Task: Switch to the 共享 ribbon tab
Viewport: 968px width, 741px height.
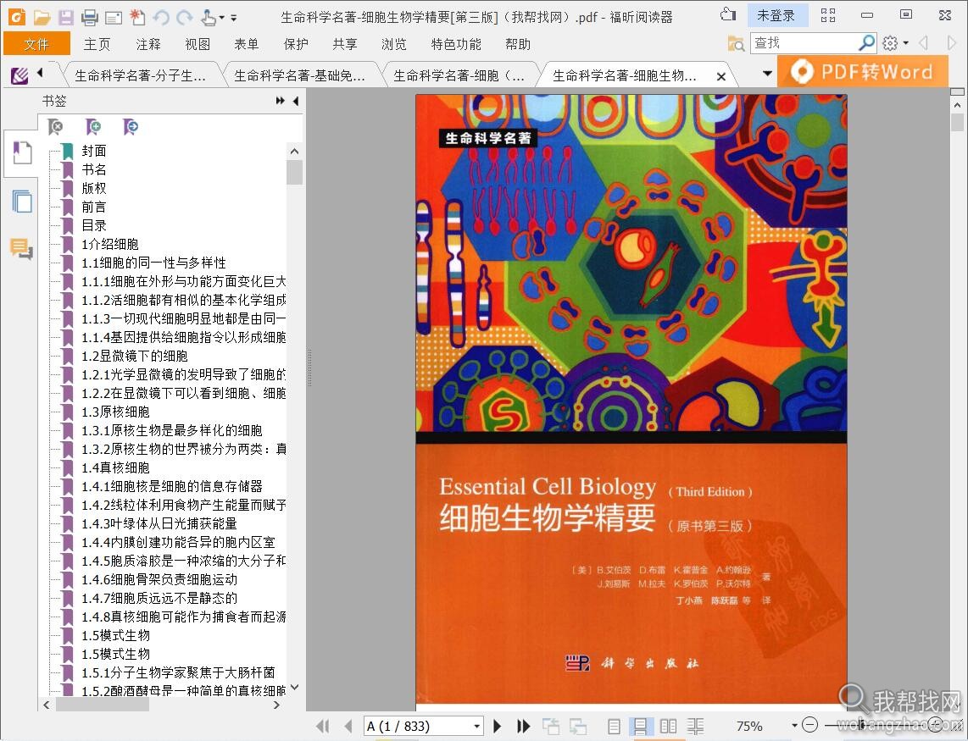Action: [x=344, y=44]
